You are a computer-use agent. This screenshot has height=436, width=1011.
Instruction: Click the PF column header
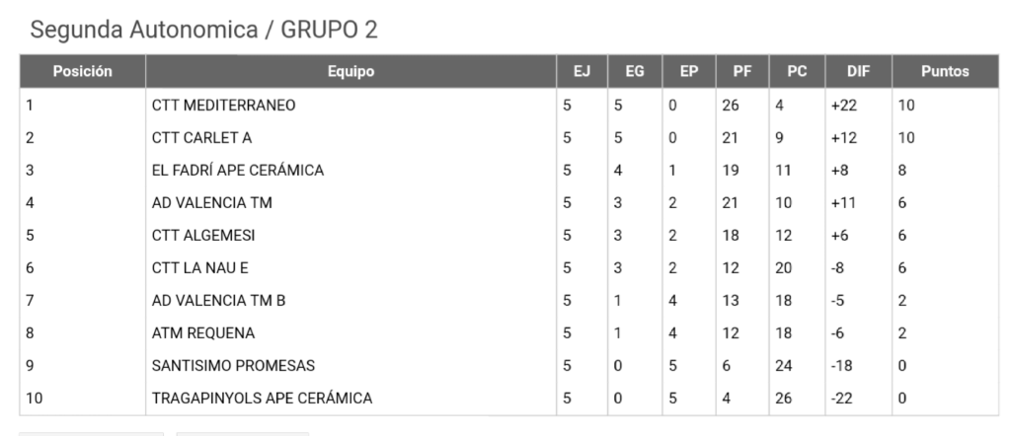tap(742, 71)
